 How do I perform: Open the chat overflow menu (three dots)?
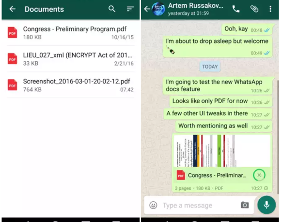click(270, 9)
